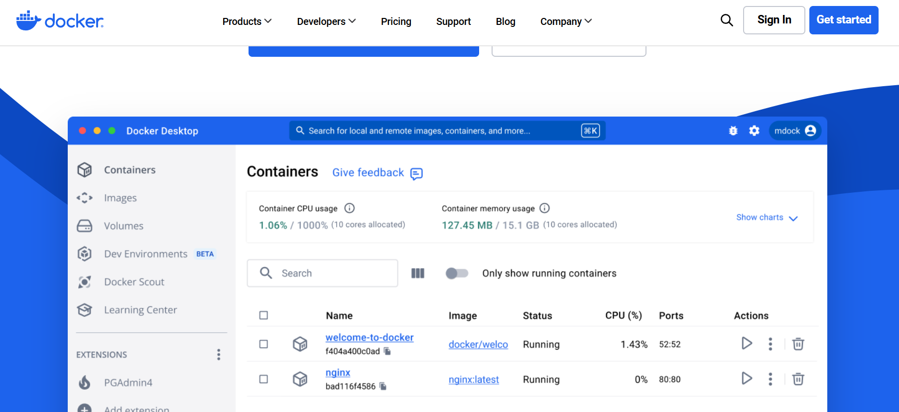This screenshot has width=899, height=412.
Task: Click the Status column header
Action: (x=537, y=316)
